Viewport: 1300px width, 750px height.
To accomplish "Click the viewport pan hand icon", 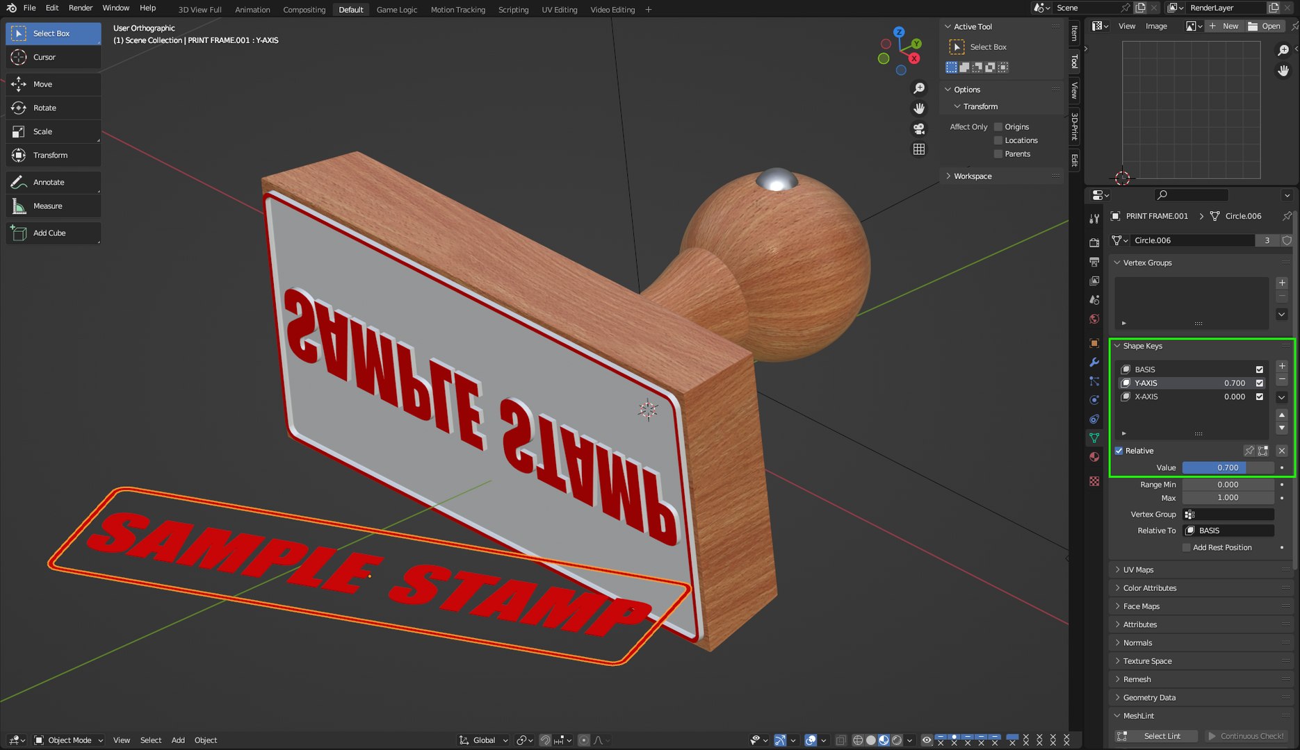I will click(919, 108).
